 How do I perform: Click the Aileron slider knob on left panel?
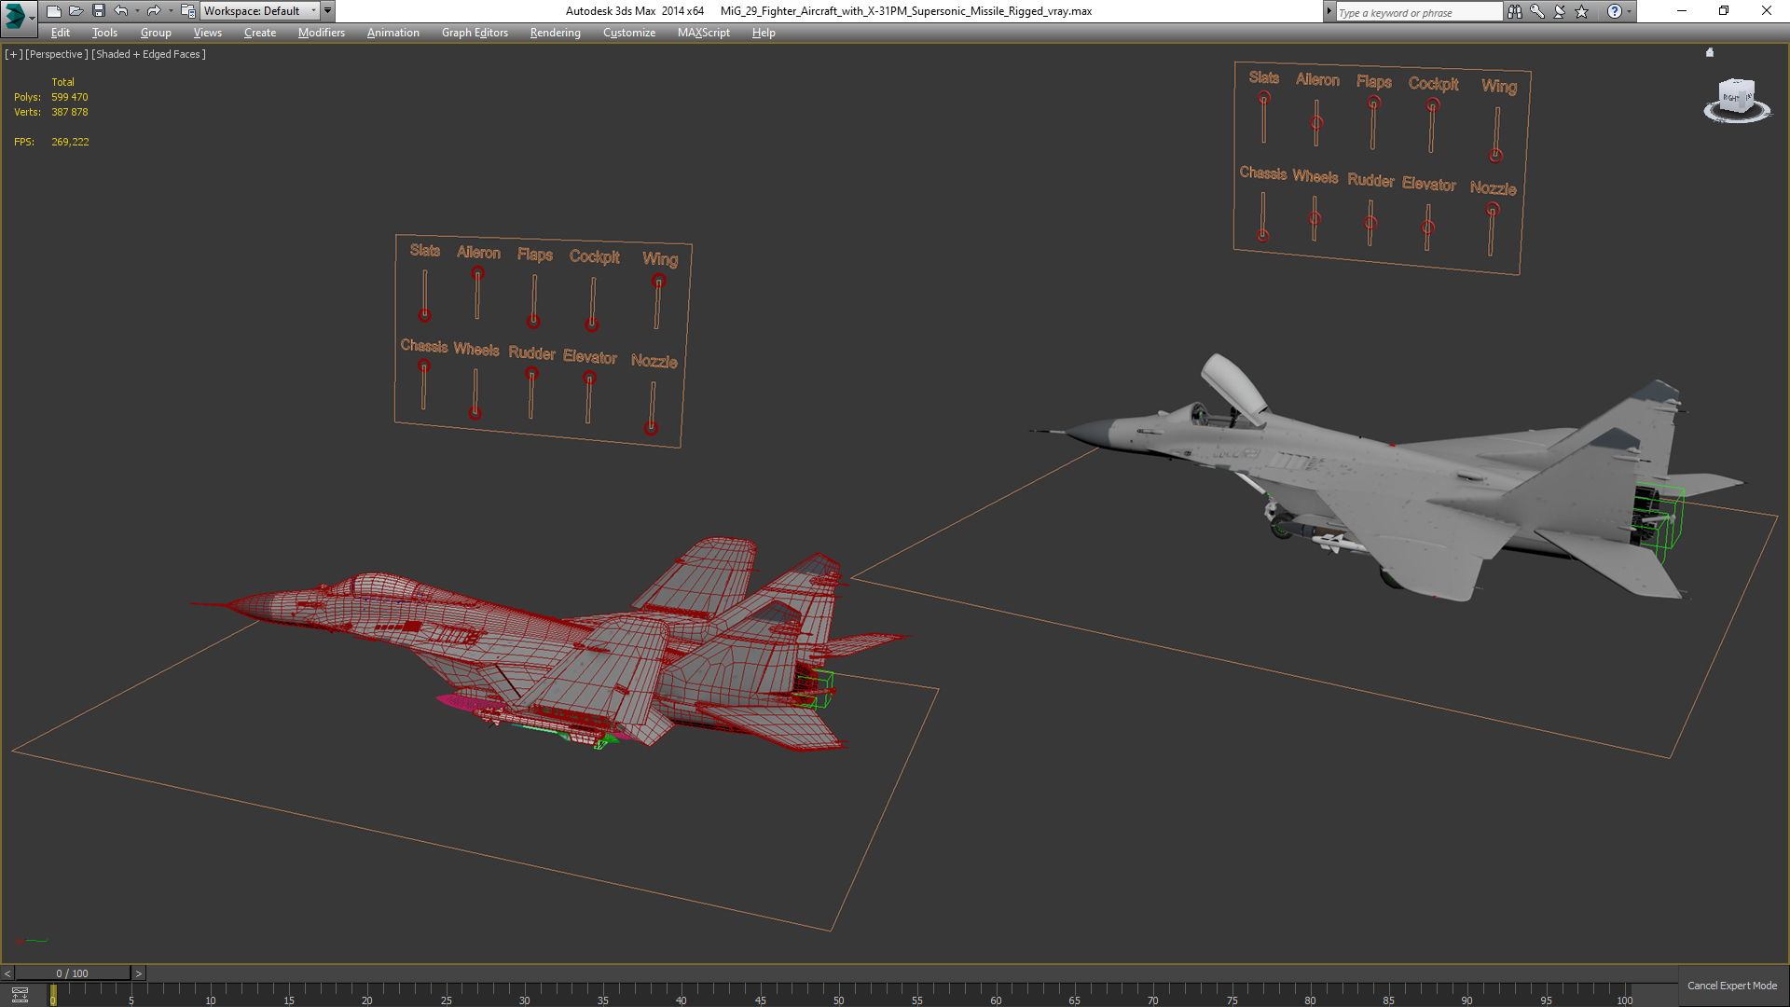pos(477,273)
